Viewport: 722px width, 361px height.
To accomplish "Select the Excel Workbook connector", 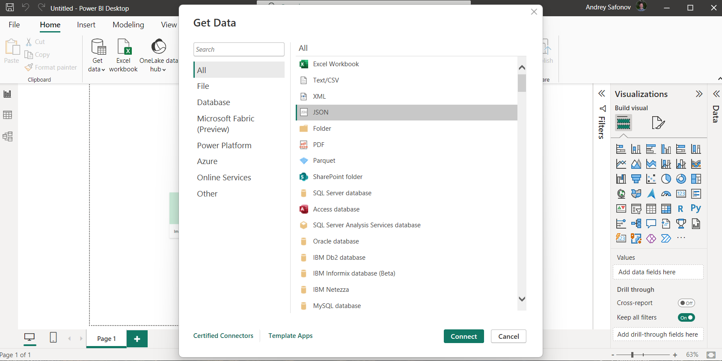I will tap(407, 64).
